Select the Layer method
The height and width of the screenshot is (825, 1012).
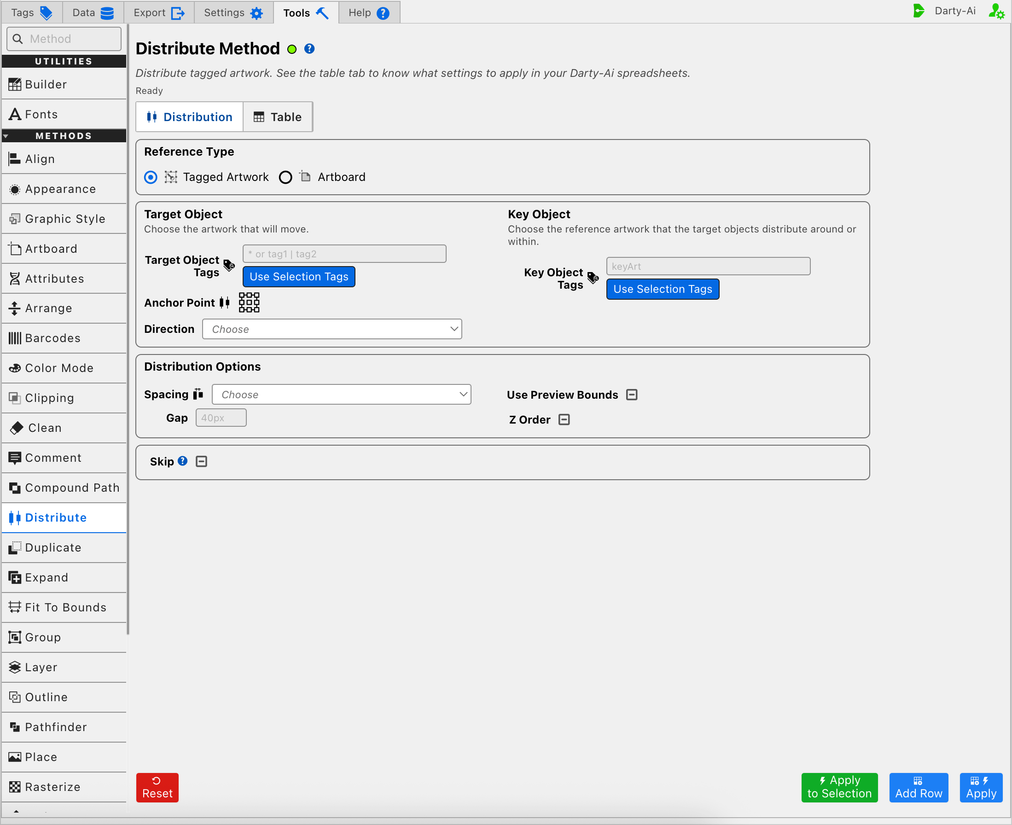click(64, 667)
